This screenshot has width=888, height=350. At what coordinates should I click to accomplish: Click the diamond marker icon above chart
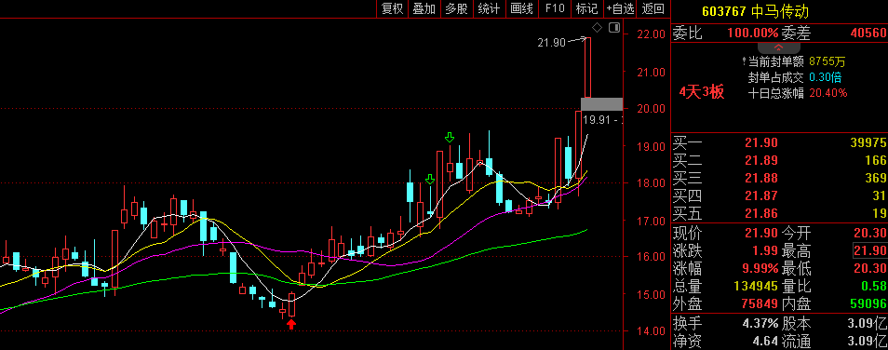[597, 27]
